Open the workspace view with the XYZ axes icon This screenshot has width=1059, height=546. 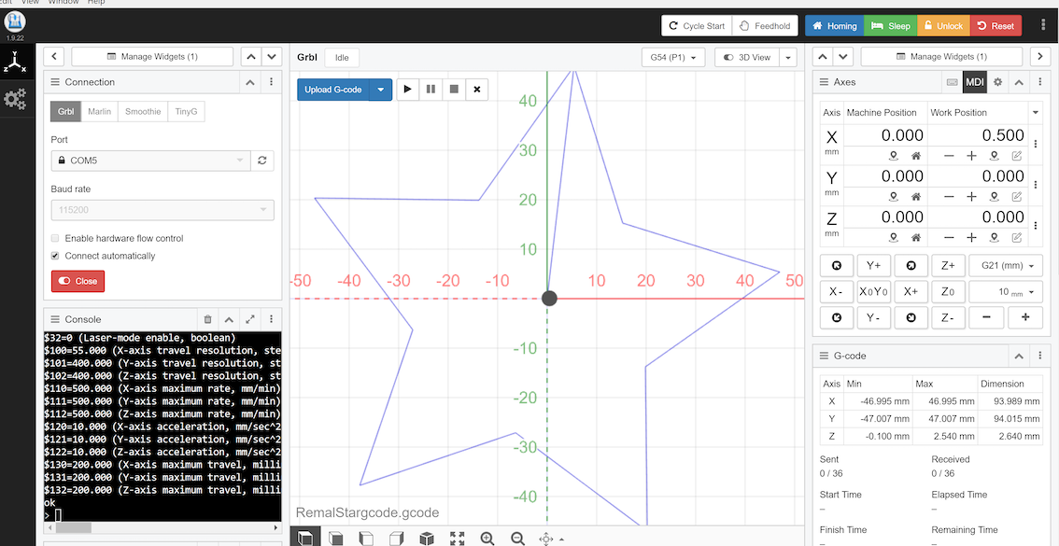pos(15,63)
